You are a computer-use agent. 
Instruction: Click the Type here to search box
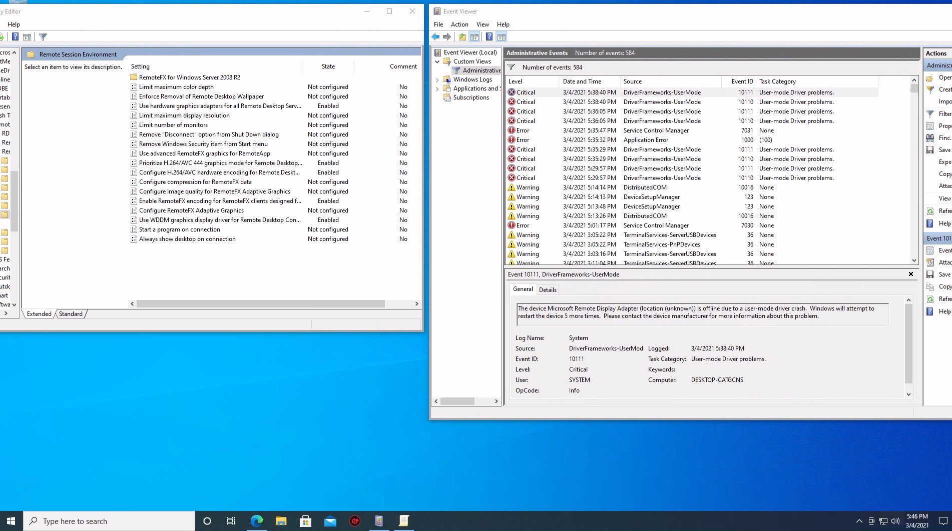coord(109,521)
